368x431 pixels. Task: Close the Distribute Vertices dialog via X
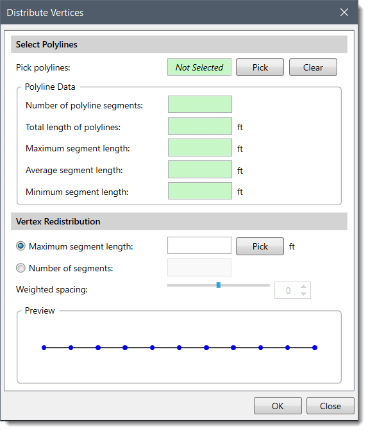(x=344, y=12)
